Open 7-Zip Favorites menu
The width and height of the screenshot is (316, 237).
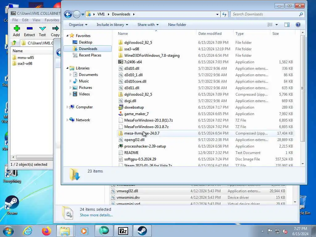52,20
